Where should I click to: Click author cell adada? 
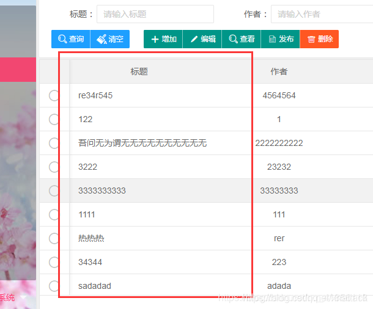(x=279, y=286)
